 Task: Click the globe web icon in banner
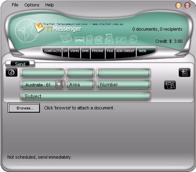coord(133,39)
